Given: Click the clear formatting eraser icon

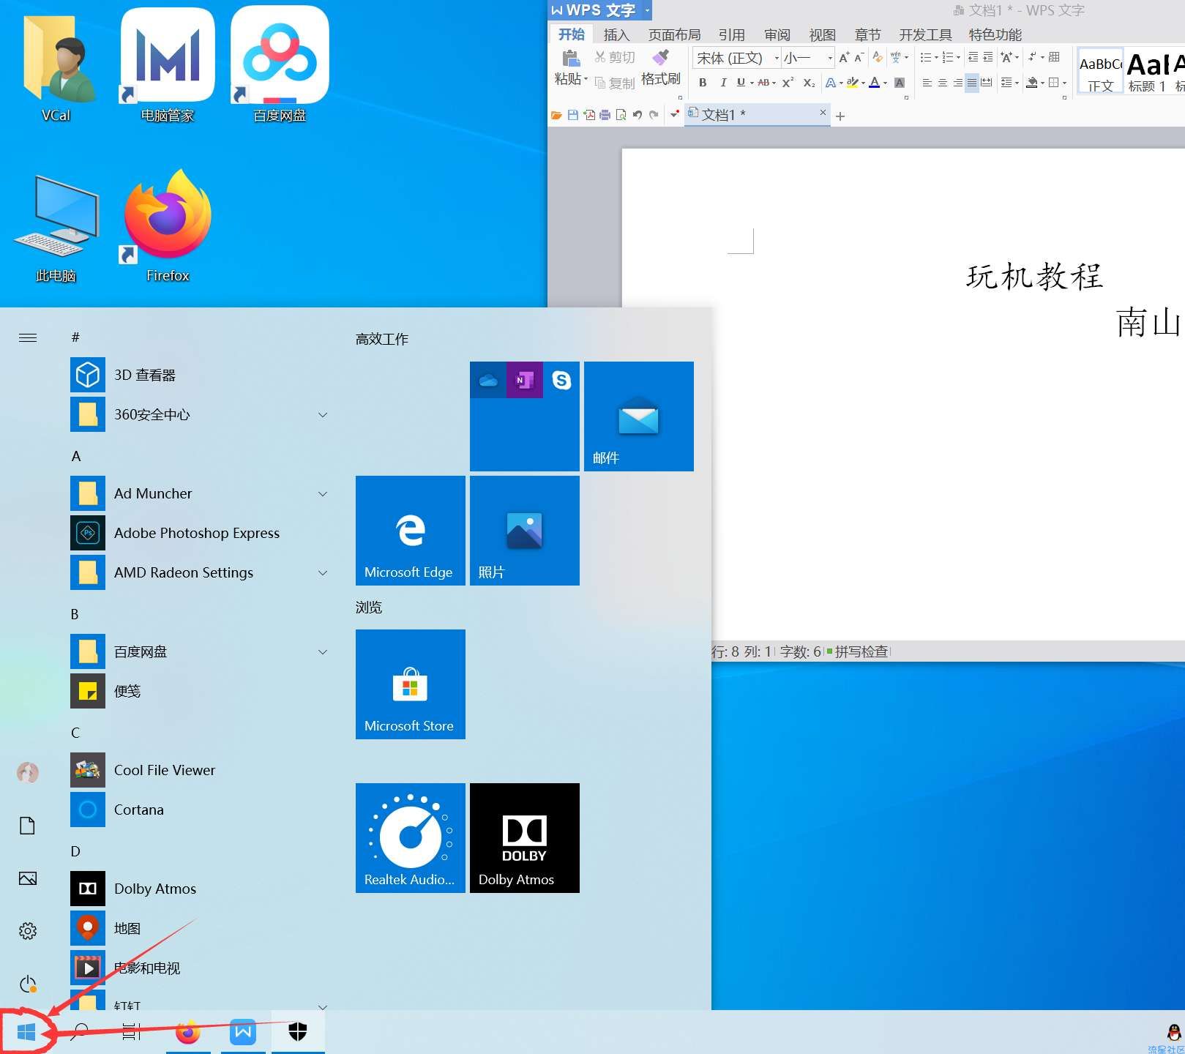Looking at the screenshot, I should point(878,57).
